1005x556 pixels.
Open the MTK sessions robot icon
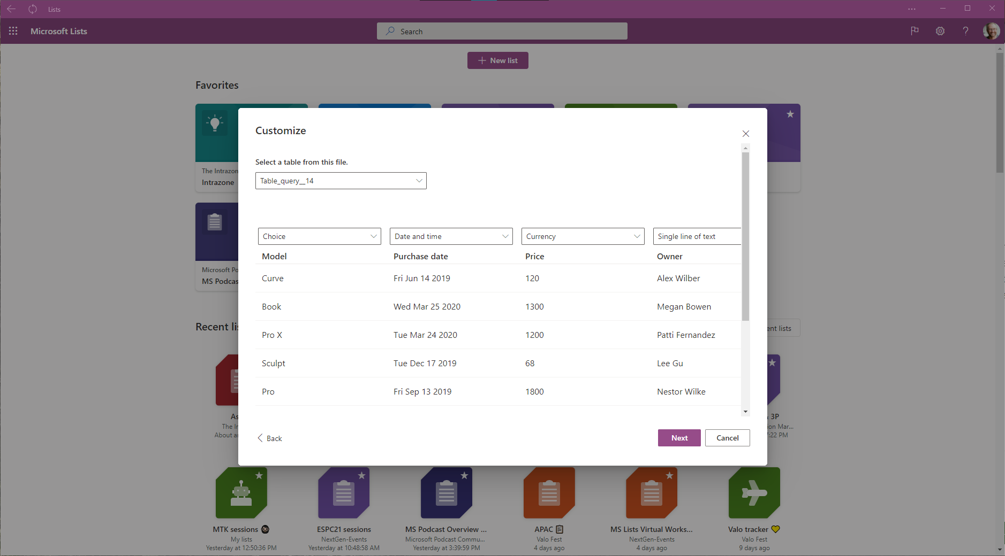pos(241,492)
